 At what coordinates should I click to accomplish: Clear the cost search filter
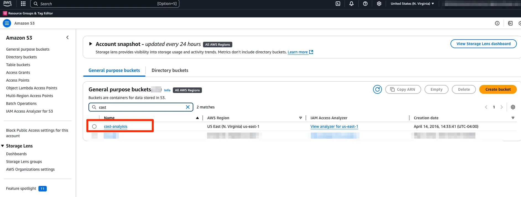(188, 107)
